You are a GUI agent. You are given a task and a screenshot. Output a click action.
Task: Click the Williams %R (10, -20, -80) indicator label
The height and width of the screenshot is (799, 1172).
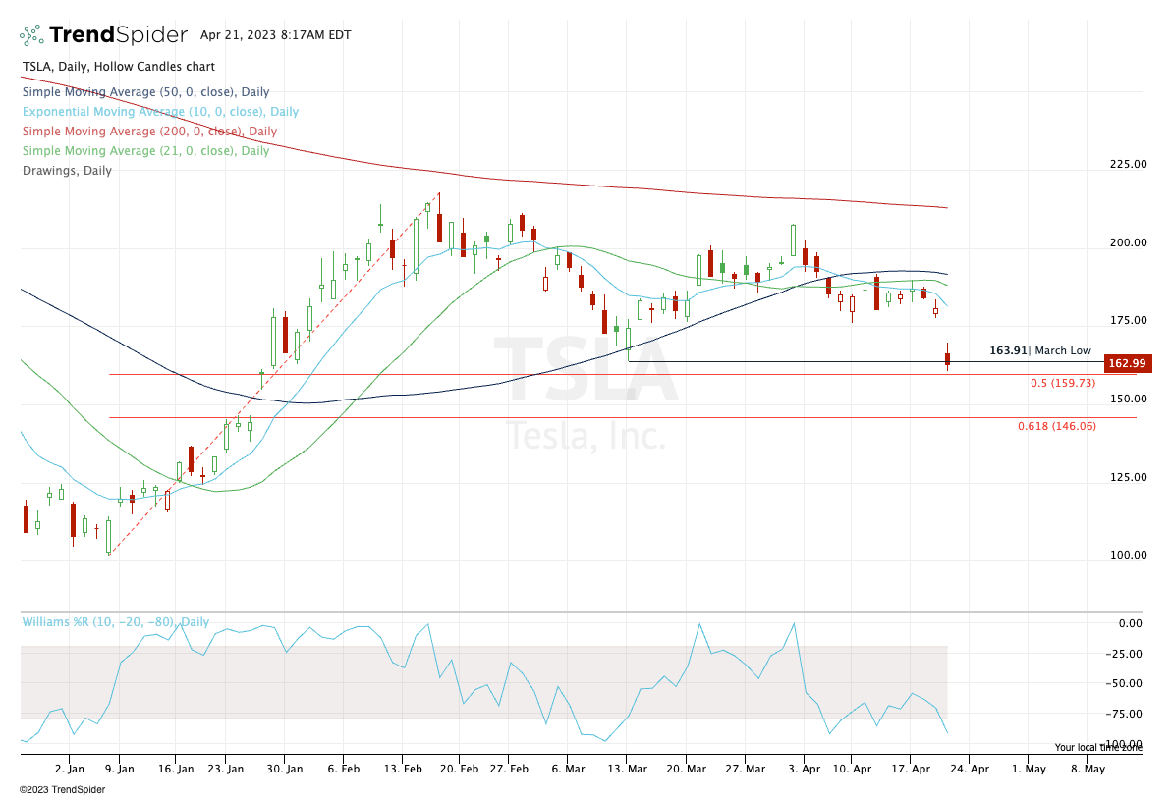tap(116, 622)
